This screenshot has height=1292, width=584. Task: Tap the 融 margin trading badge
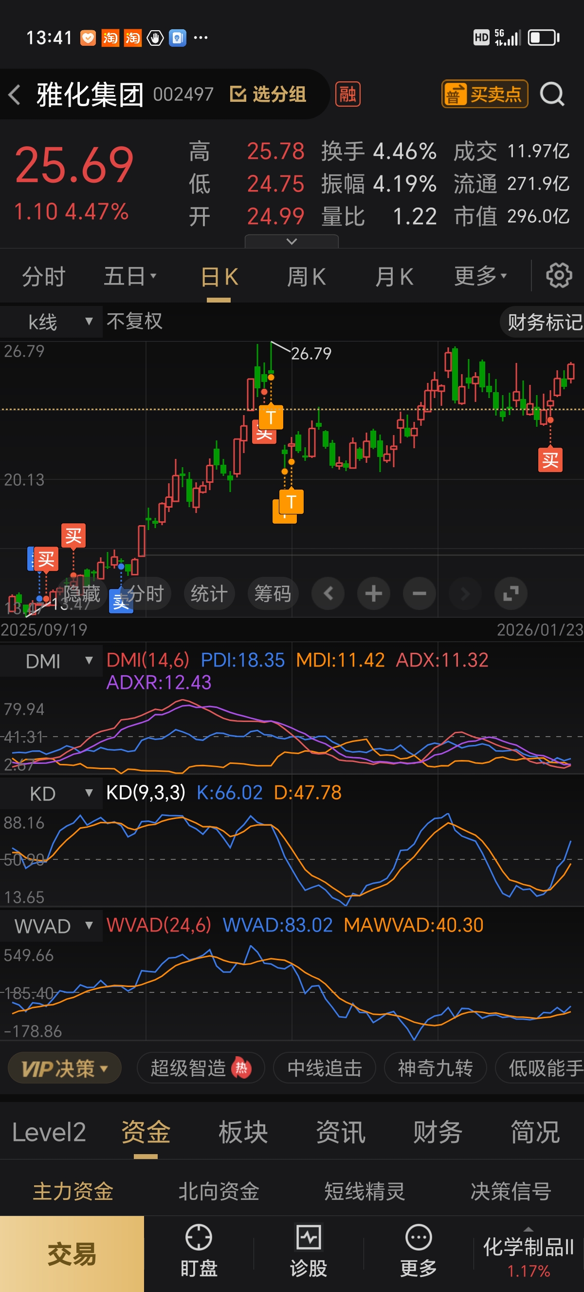[x=347, y=95]
